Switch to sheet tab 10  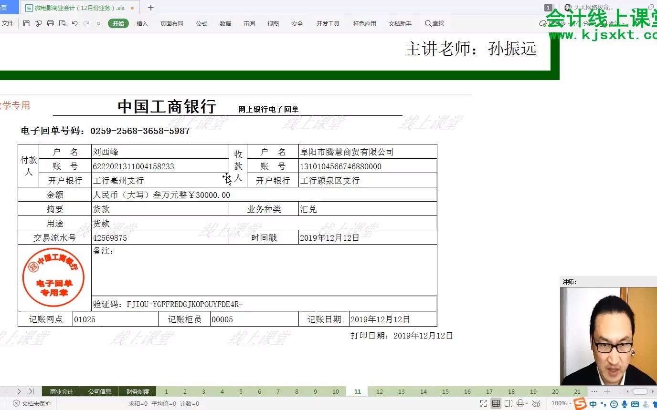point(336,391)
